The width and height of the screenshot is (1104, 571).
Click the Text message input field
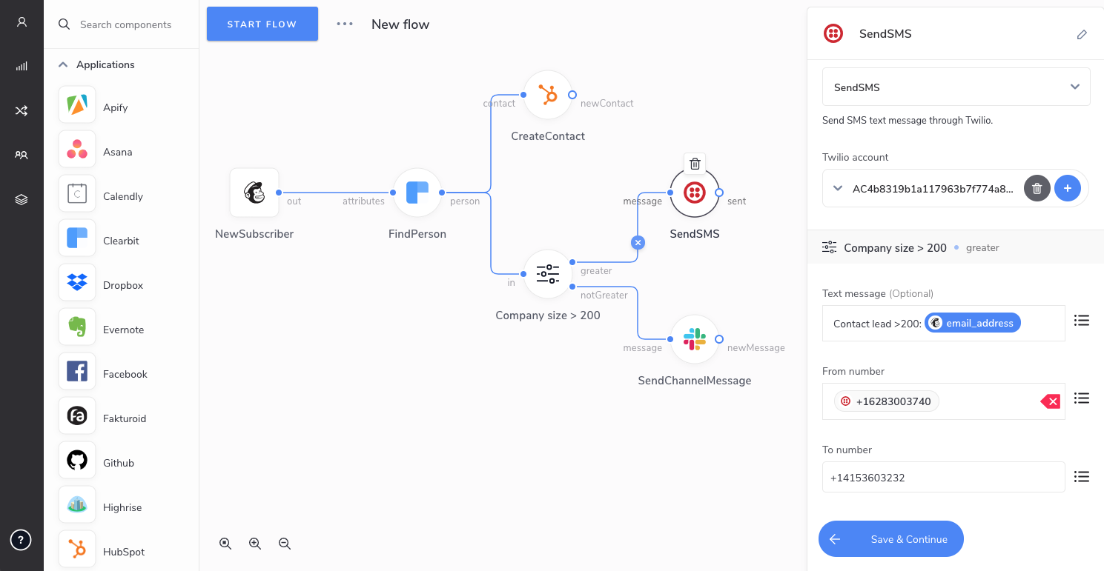click(x=944, y=323)
